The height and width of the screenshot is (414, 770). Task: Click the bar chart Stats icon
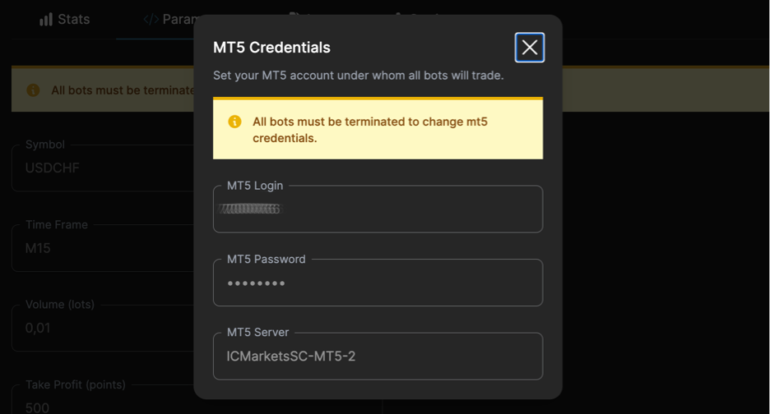click(46, 20)
